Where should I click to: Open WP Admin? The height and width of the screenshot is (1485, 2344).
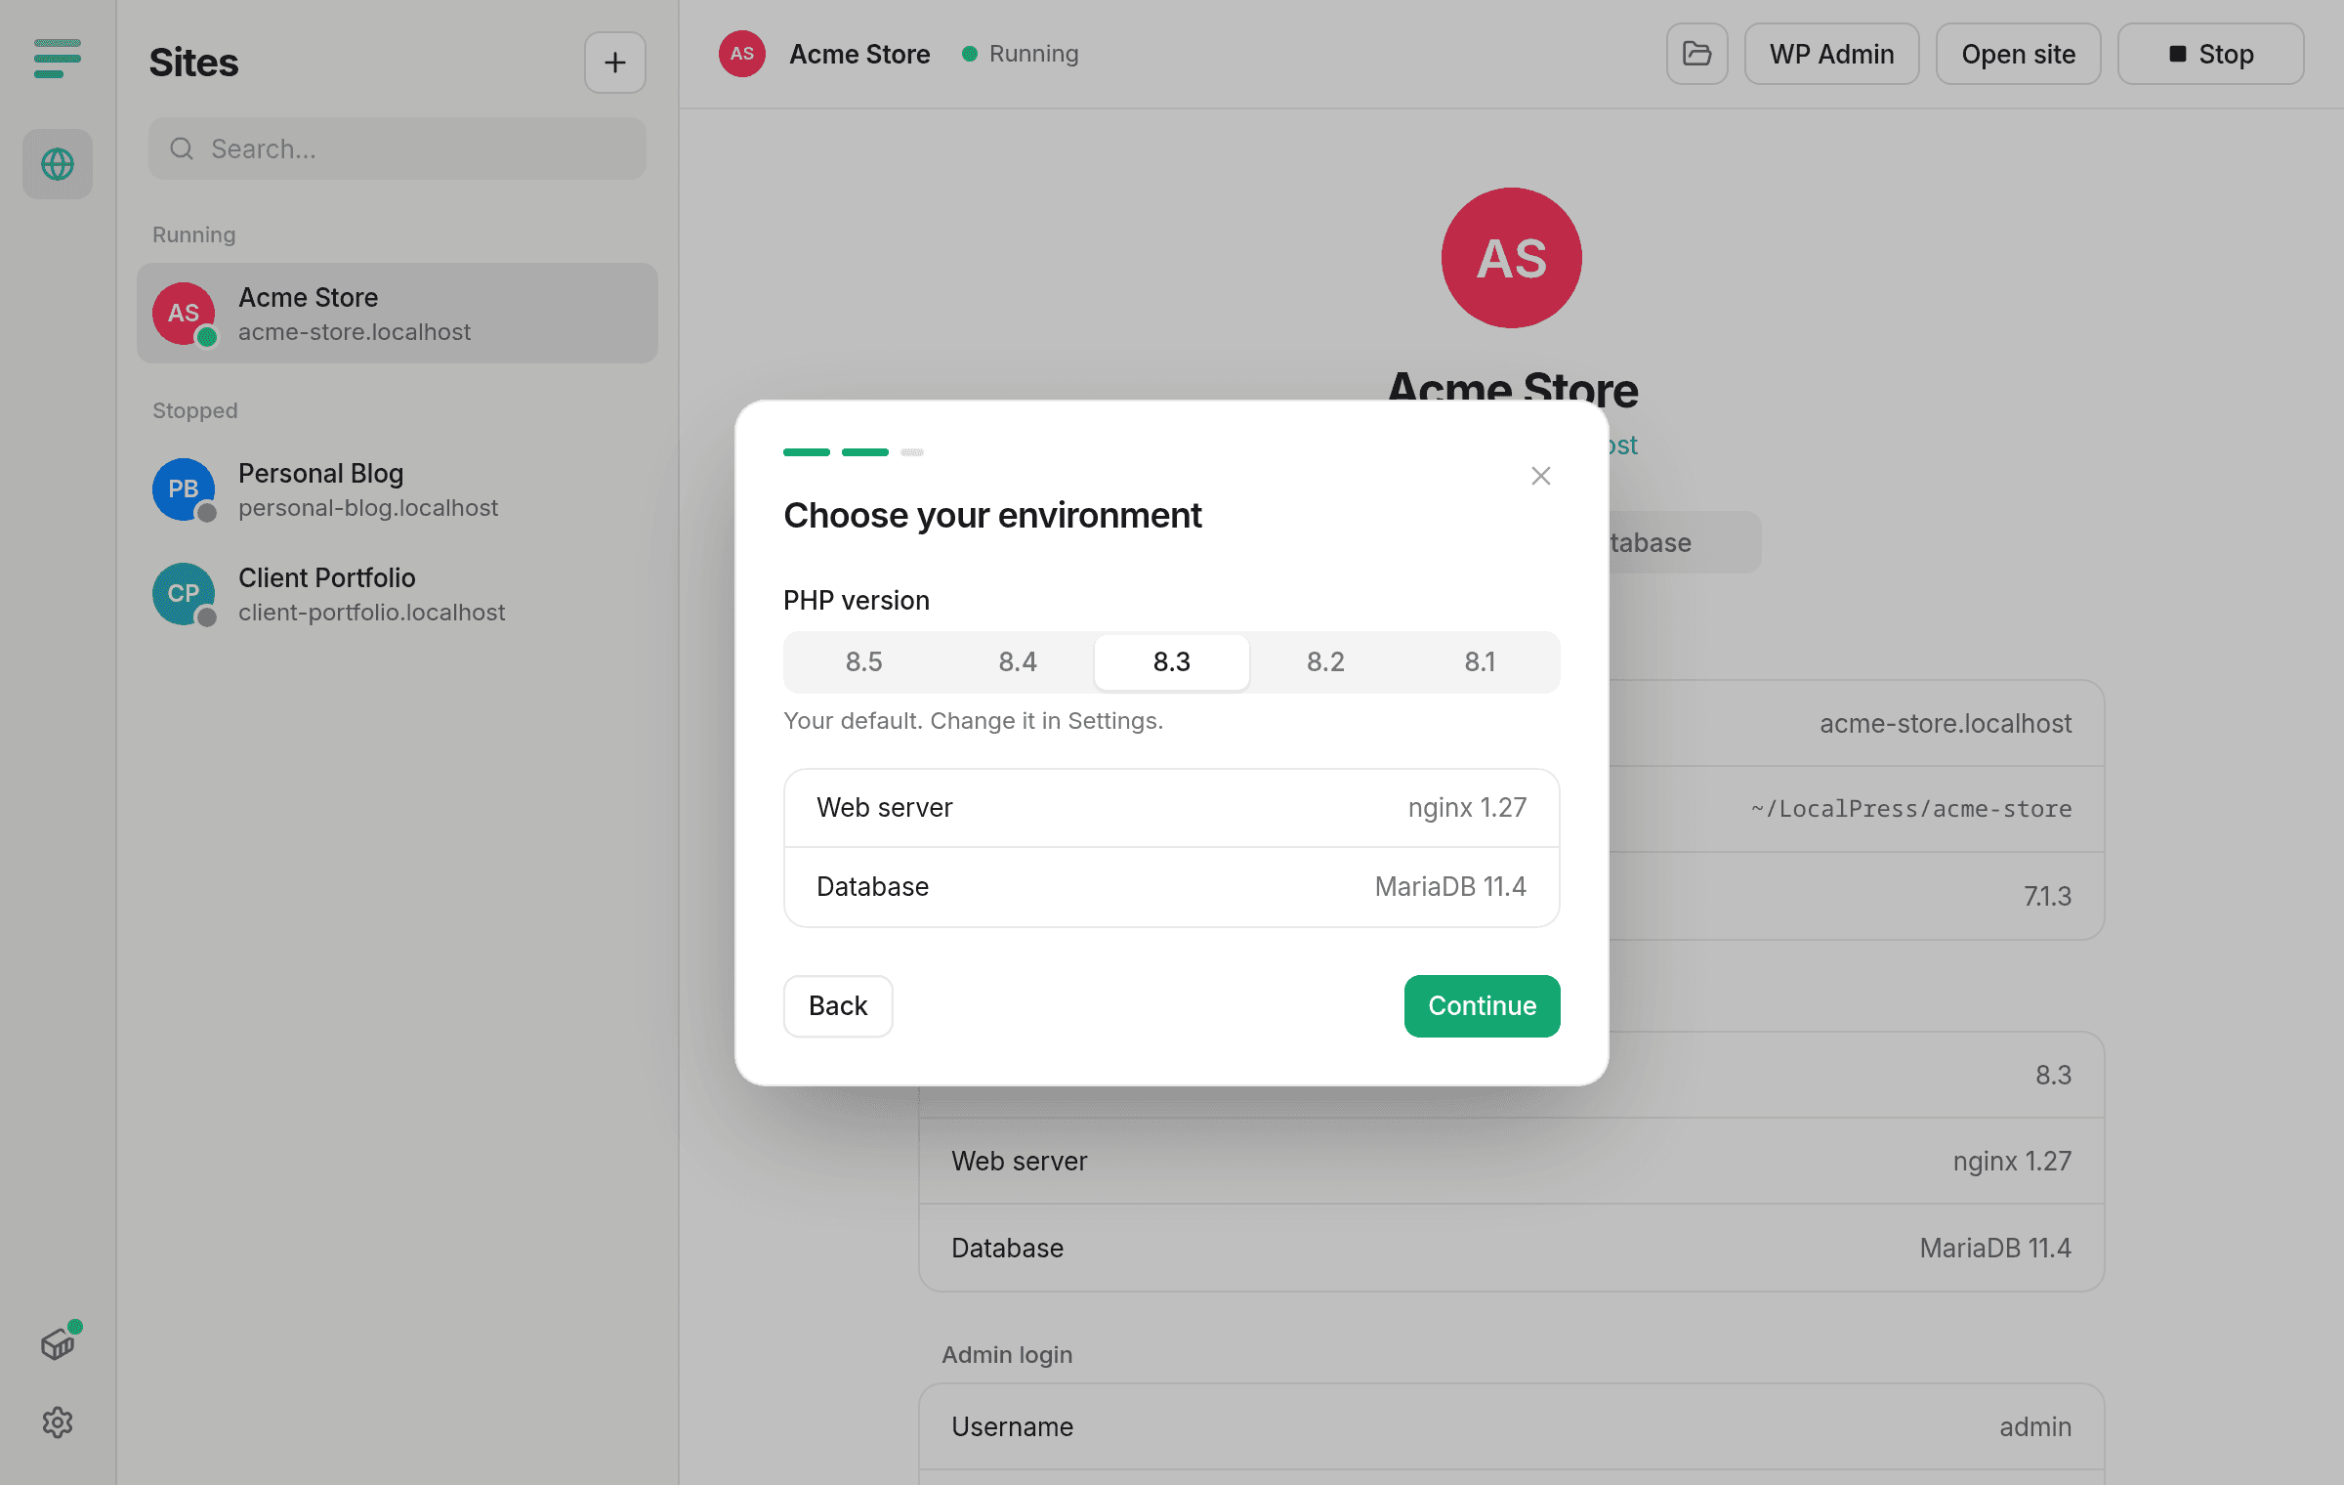[x=1832, y=54]
